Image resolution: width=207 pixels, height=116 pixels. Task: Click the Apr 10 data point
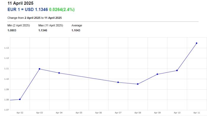[x=177, y=70]
